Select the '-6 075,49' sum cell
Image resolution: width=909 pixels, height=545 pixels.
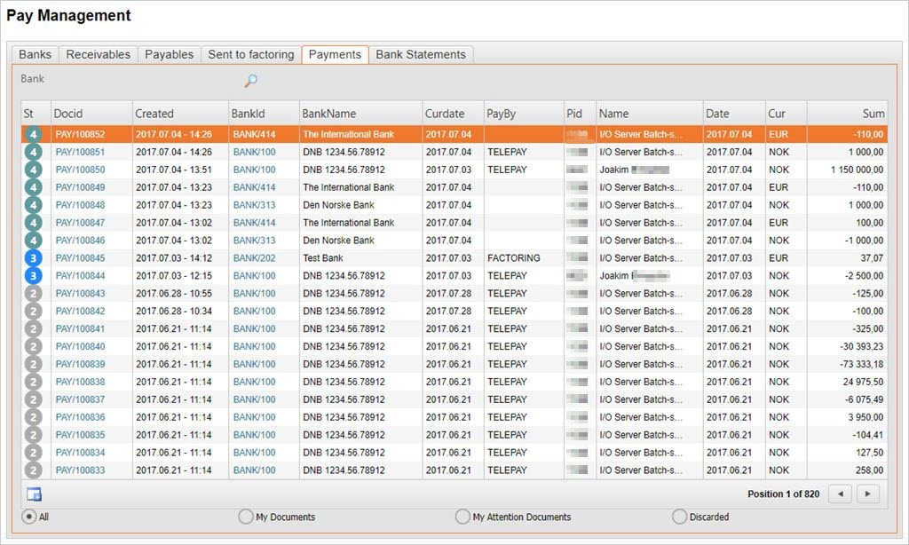847,399
